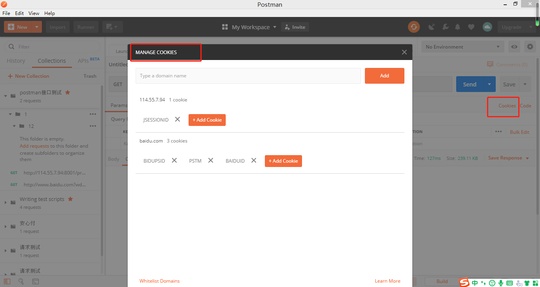Open options menu for folder 12
Screen dimensions: 540x287
tap(93, 126)
